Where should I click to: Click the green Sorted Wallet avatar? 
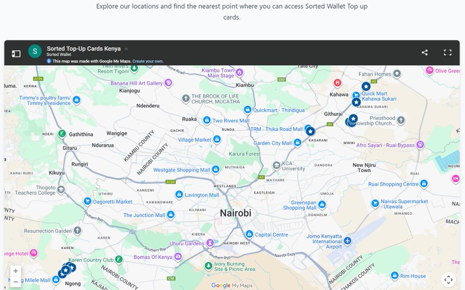click(x=35, y=51)
